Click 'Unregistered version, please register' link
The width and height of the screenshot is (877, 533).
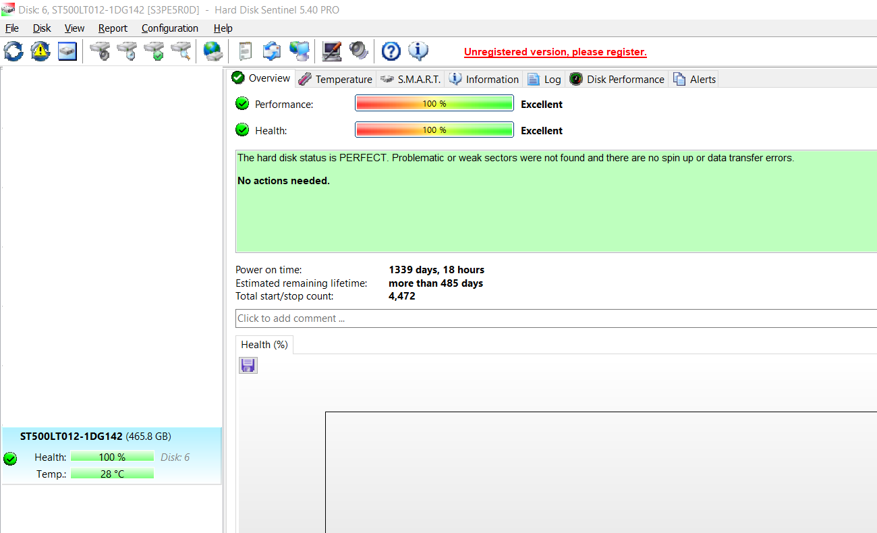[555, 52]
